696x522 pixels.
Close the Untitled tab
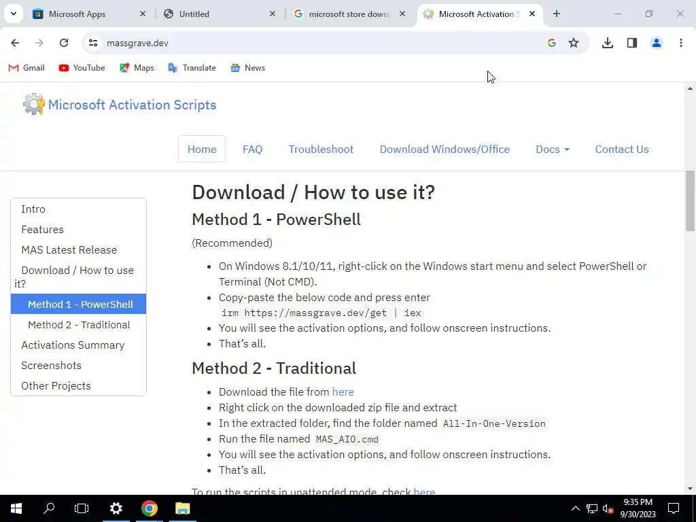(x=273, y=14)
